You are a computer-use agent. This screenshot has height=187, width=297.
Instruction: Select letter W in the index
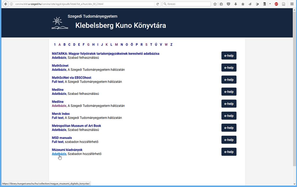166,45
